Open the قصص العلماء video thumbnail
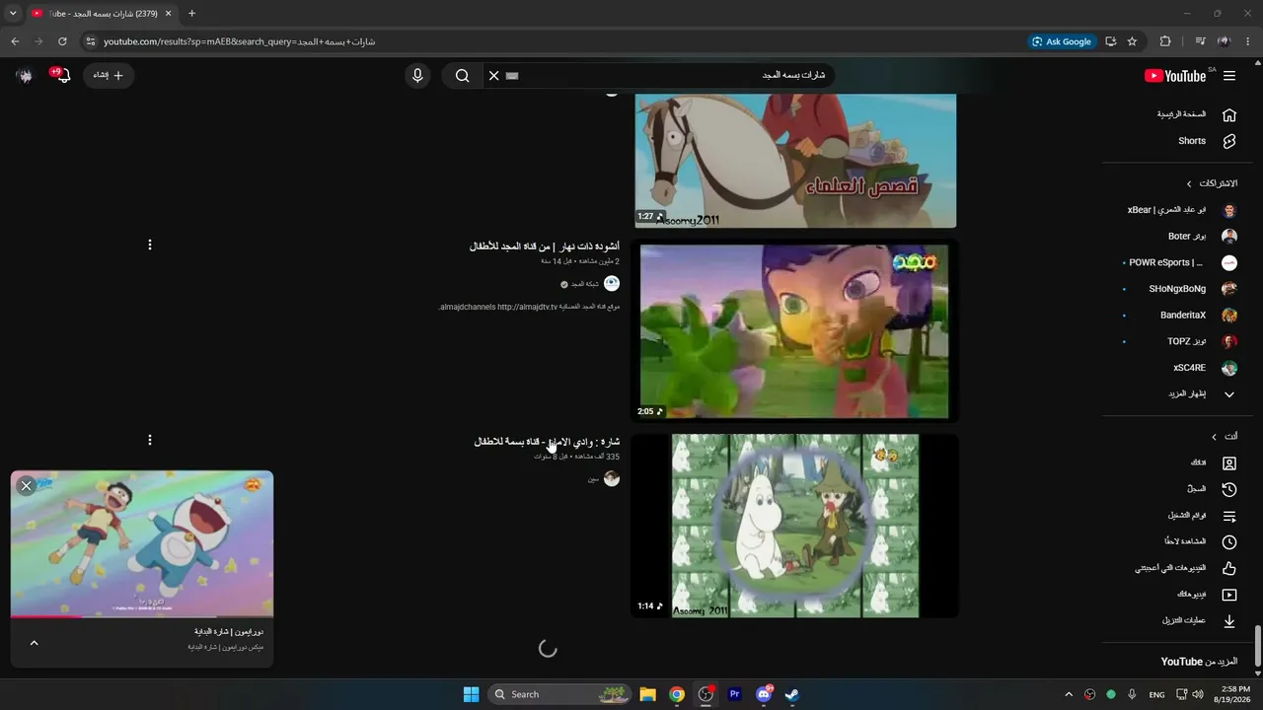This screenshot has width=1263, height=710. (795, 161)
